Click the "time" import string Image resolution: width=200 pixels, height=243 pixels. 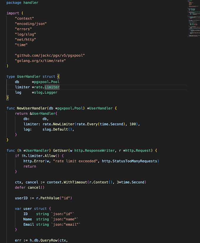pyautogui.click(x=21, y=45)
